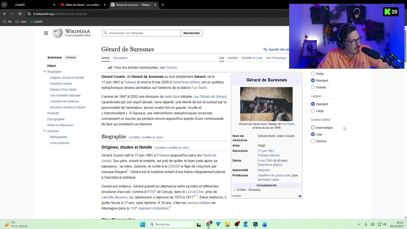Open the Liens bookmarks folder
The image size is (407, 229).
(21, 22)
